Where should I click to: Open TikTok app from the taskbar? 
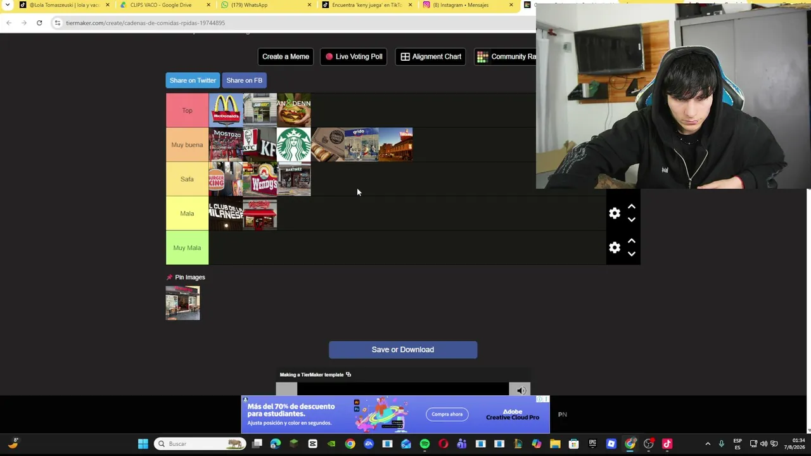coord(667,444)
